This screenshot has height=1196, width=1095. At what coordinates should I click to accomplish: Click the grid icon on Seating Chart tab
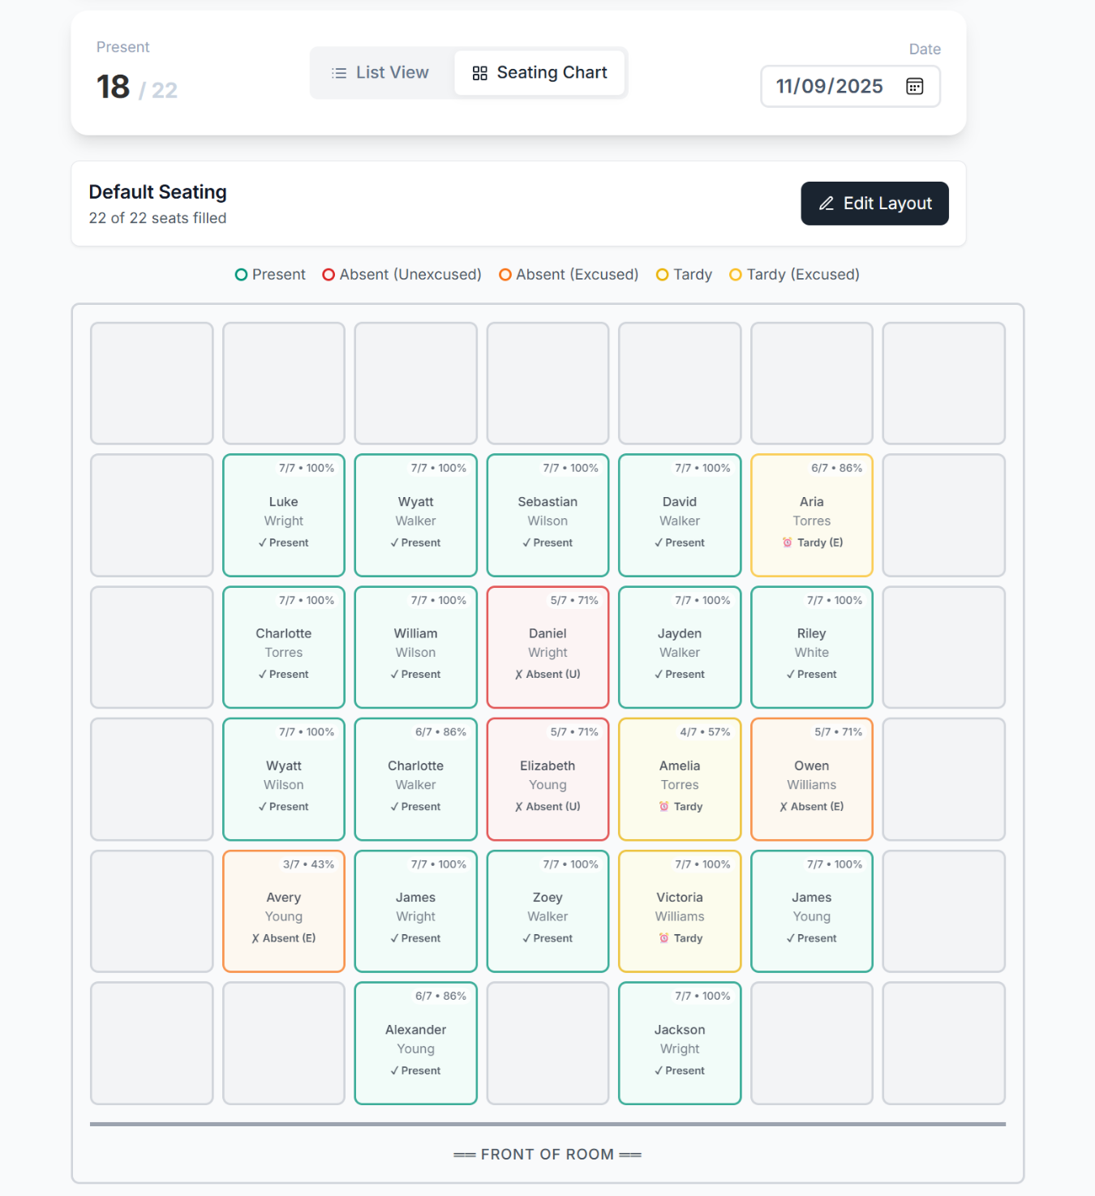point(479,72)
